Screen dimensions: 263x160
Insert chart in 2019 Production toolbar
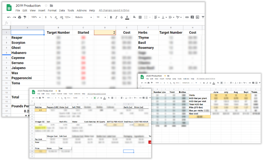pyautogui.click(x=198, y=17)
